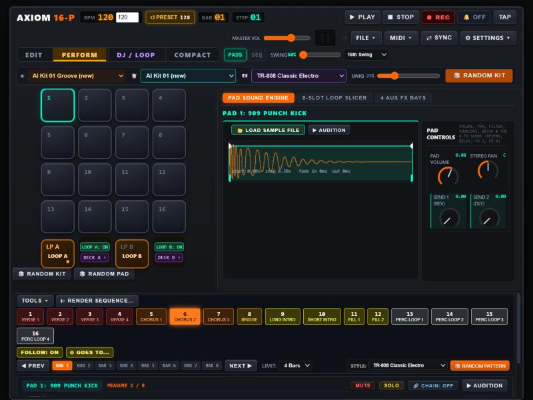
Task: Select pattern 13 PERC LOOP 1
Action: coord(410,316)
